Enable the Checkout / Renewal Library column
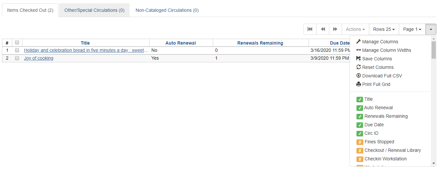The height and width of the screenshot is (183, 446). (x=360, y=150)
